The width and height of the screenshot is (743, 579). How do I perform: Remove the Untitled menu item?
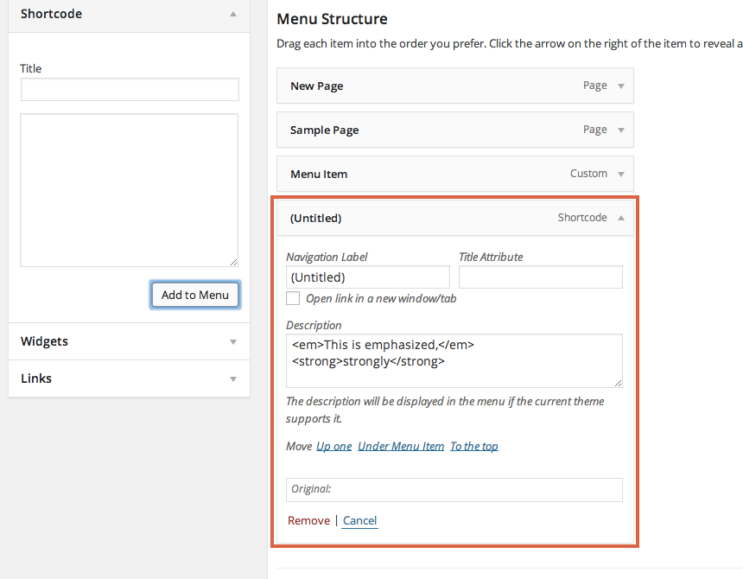(x=308, y=521)
